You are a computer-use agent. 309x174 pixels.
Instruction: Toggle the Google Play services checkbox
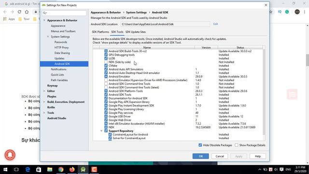click(x=106, y=113)
